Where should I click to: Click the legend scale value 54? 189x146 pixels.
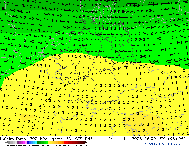coord(86,145)
